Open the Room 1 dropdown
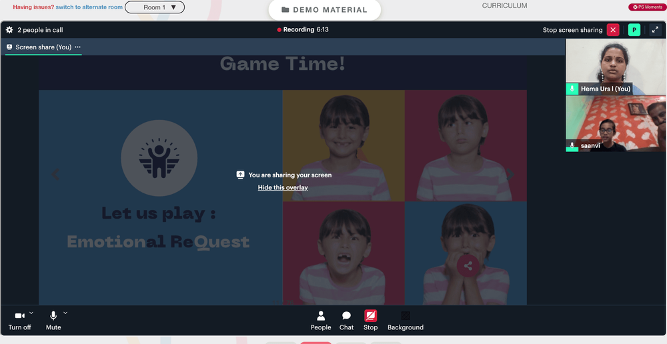This screenshot has height=344, width=667. [155, 7]
